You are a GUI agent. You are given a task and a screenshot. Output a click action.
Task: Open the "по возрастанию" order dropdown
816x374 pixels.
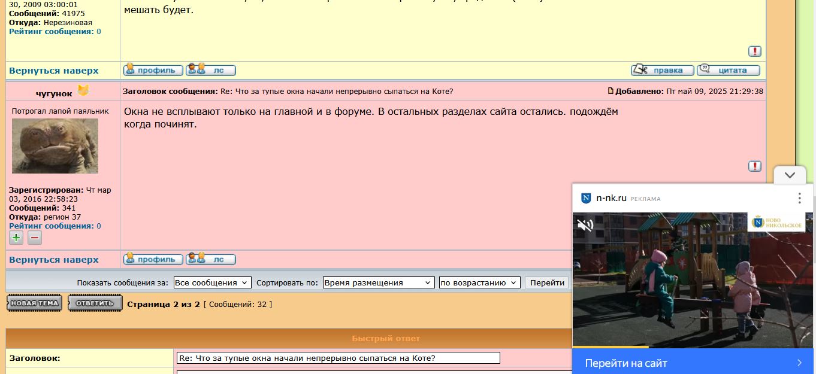coord(479,282)
